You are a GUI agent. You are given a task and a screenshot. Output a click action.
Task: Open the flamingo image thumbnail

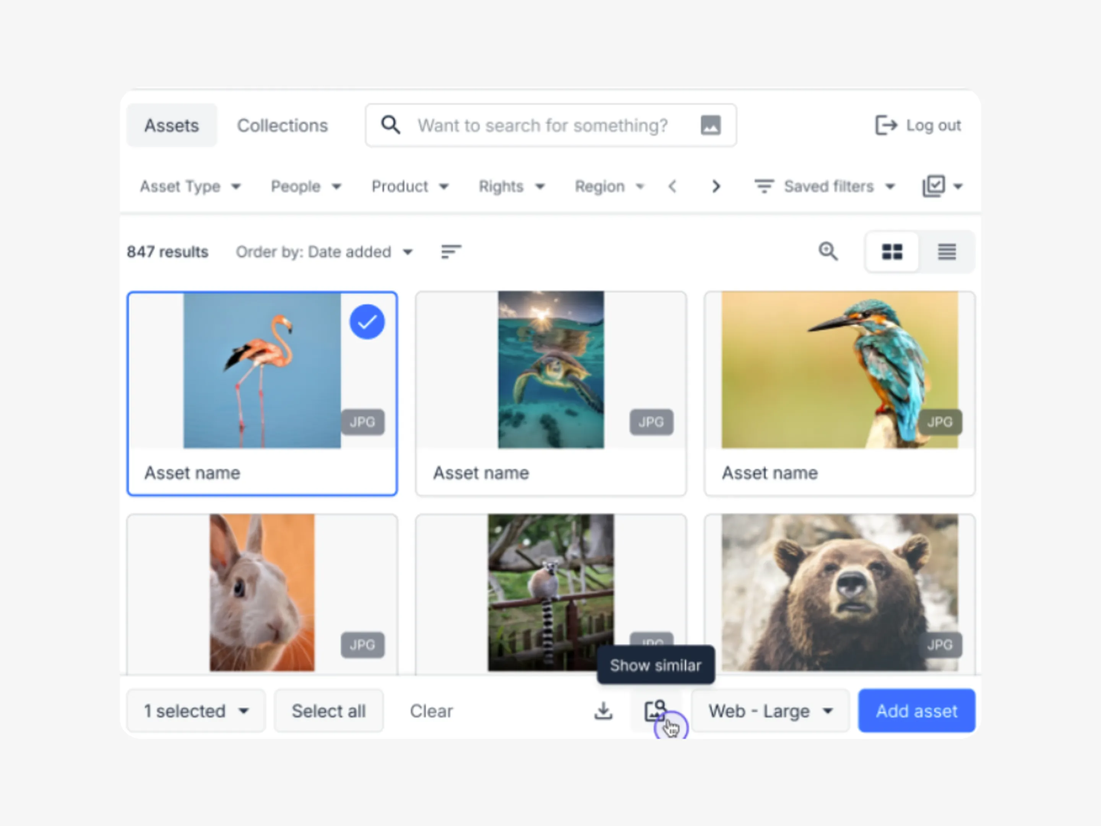click(x=262, y=371)
